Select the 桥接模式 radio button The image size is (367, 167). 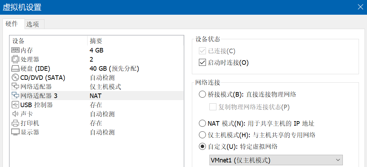pos(202,94)
